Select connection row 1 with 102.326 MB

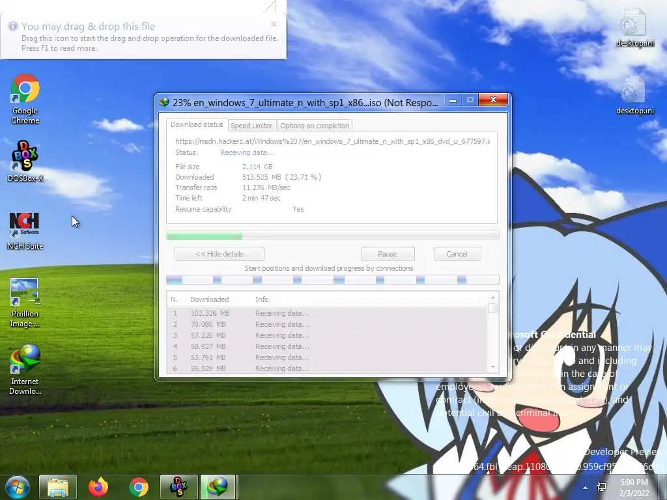coord(328,313)
